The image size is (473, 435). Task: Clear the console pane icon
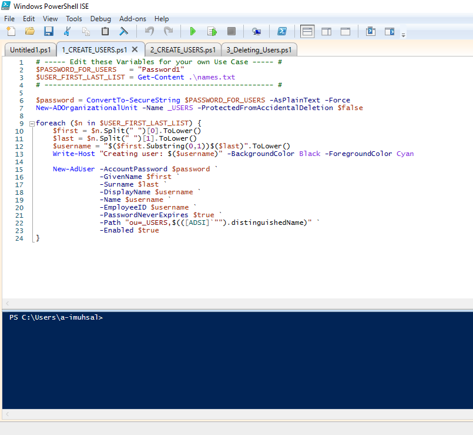[124, 31]
